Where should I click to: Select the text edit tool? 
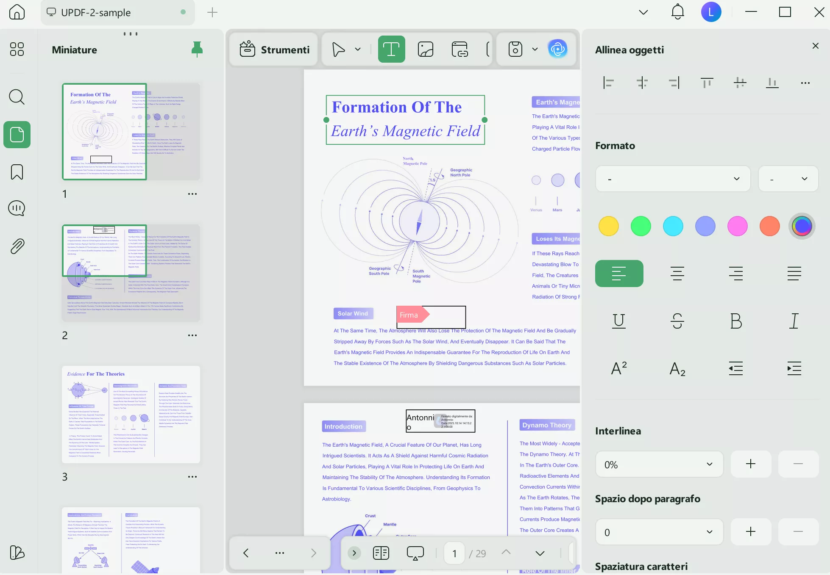[x=391, y=50]
